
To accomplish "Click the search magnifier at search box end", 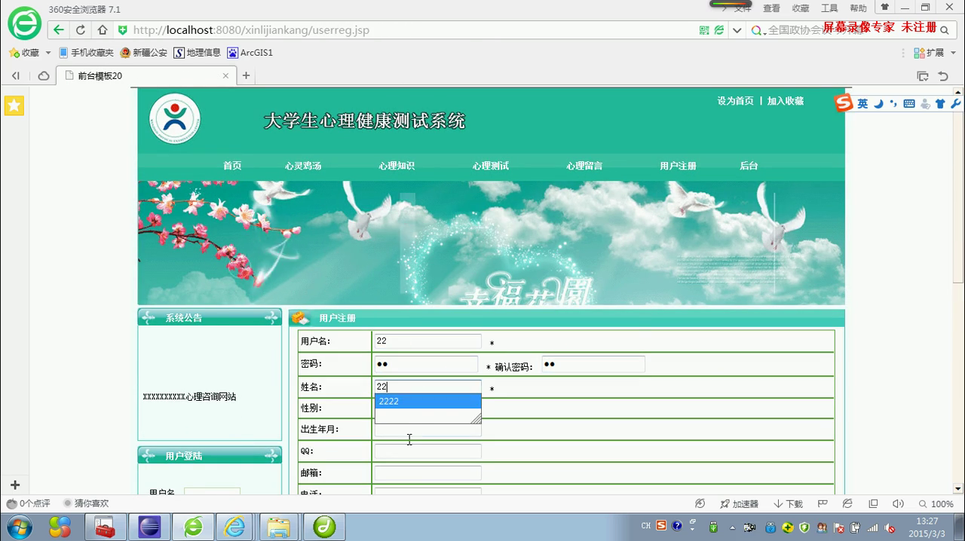I will click(945, 30).
